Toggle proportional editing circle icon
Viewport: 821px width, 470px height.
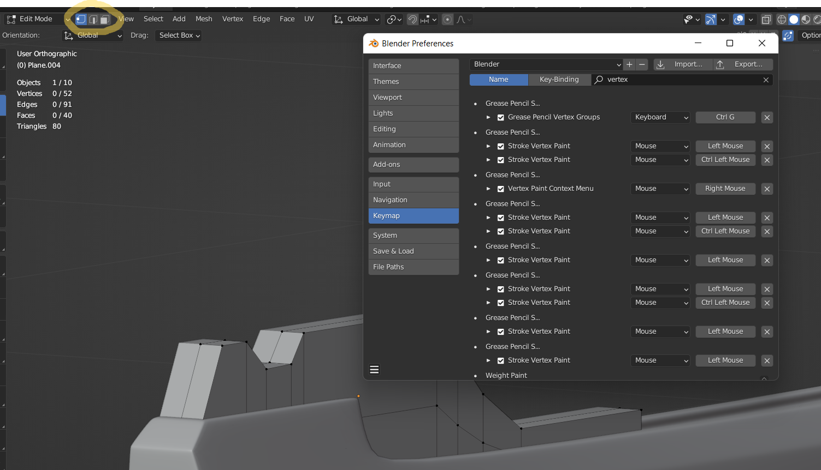point(447,19)
